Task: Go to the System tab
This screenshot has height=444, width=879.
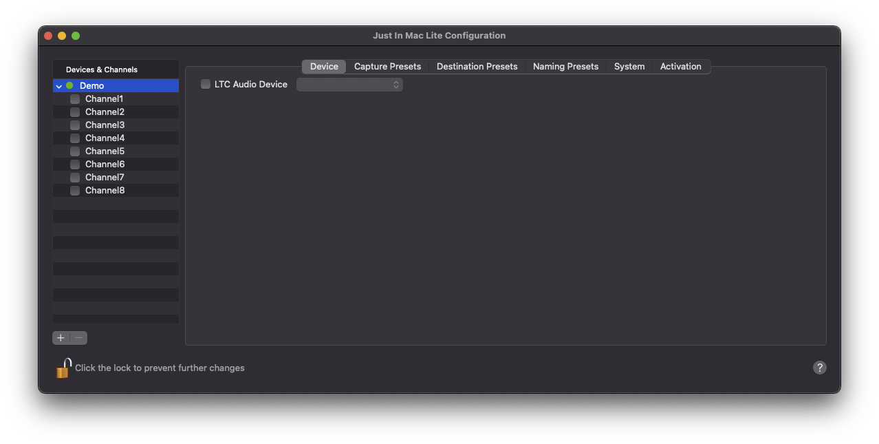Action: [x=629, y=67]
